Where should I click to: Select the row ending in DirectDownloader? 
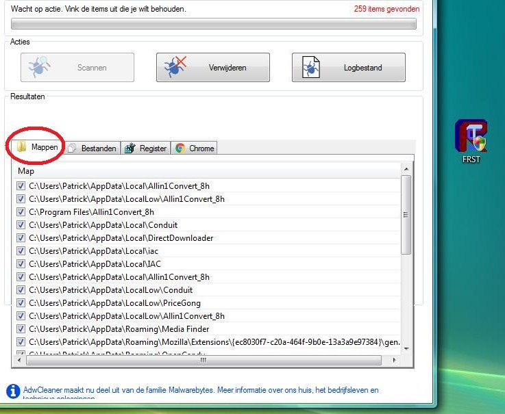coord(206,237)
